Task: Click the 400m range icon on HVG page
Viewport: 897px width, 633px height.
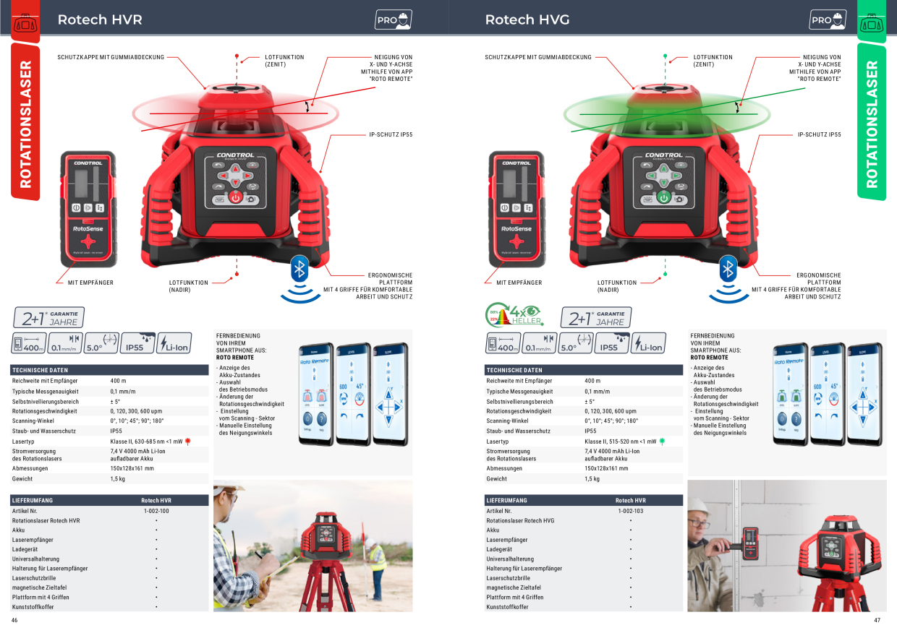Action: point(503,343)
